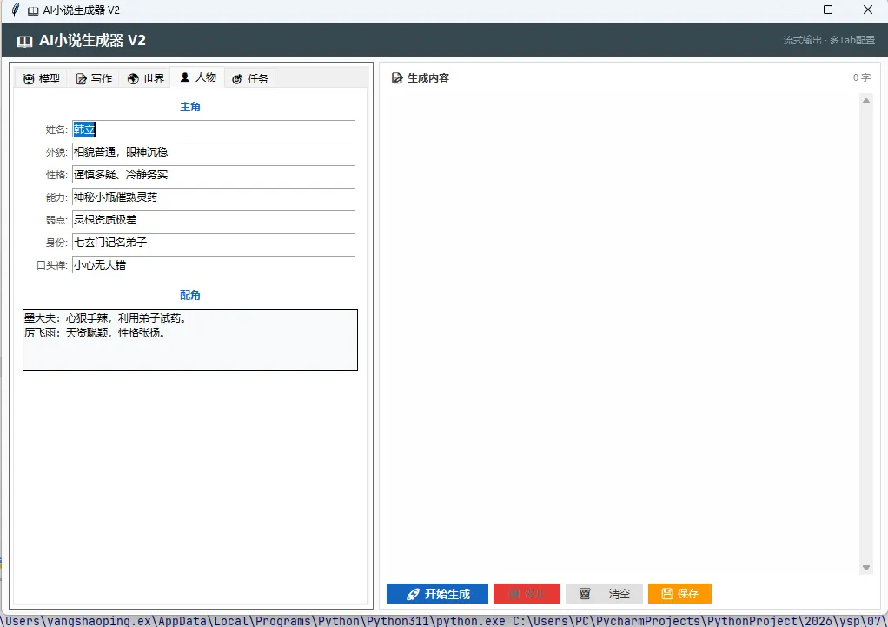Click the 配角 section heading
Screen dimensions: 888x627
[190, 296]
